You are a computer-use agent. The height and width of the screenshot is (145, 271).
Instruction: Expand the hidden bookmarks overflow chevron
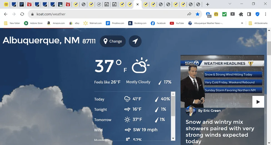click(x=242, y=23)
